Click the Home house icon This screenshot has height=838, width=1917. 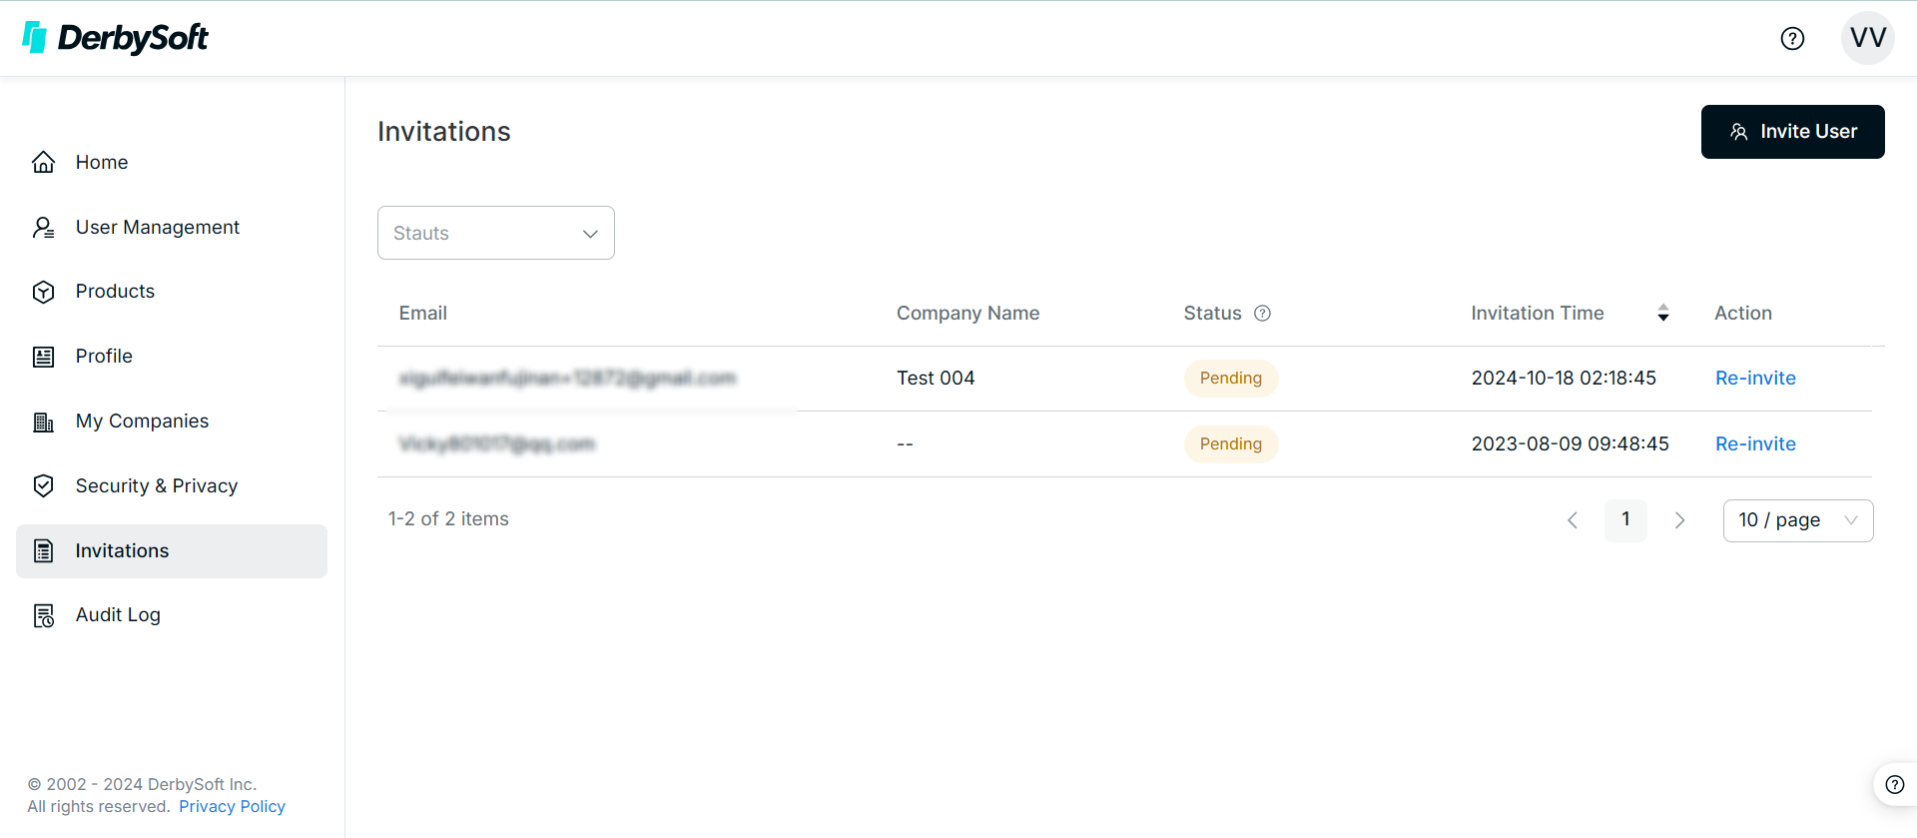coord(44,162)
